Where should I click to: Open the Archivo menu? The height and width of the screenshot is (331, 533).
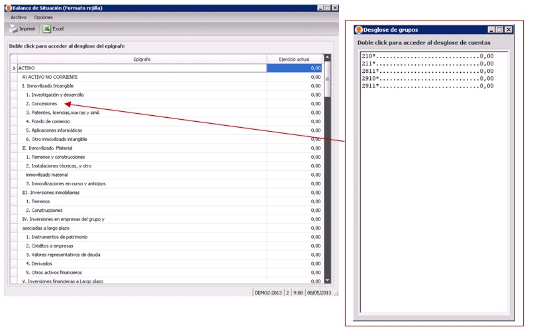[19, 17]
